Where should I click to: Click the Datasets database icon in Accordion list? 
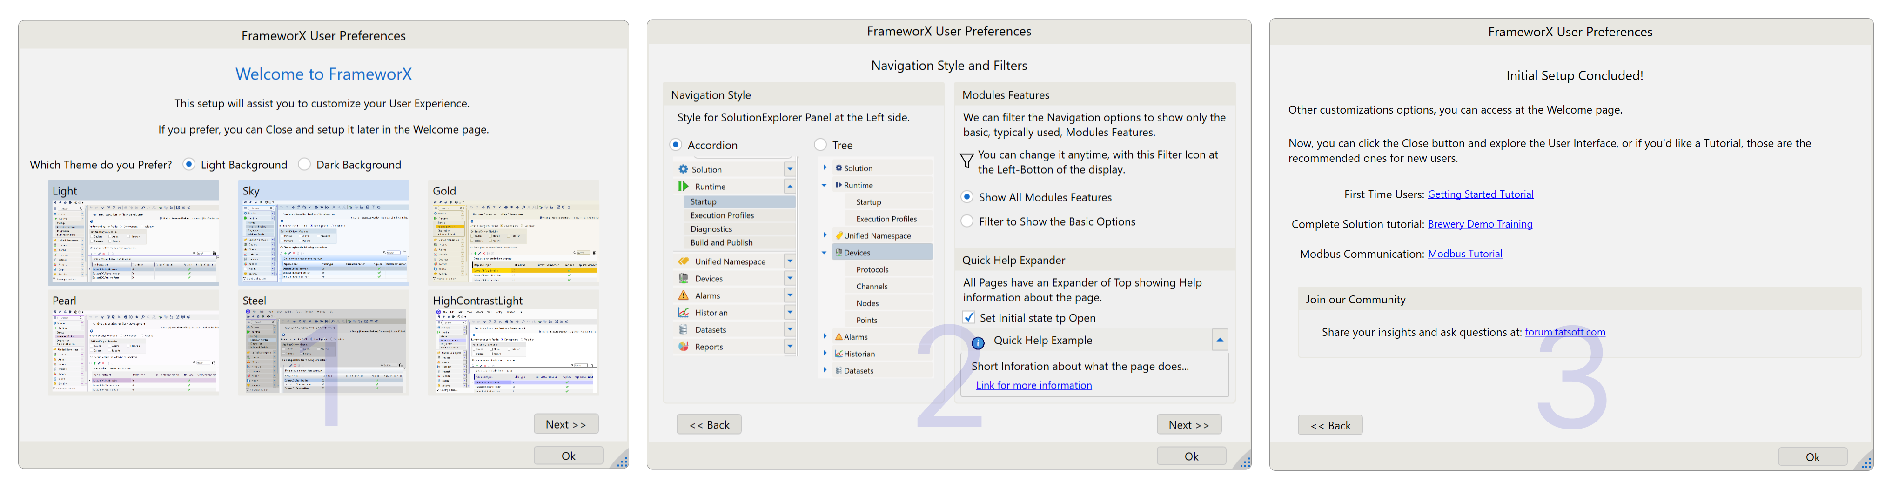[683, 330]
